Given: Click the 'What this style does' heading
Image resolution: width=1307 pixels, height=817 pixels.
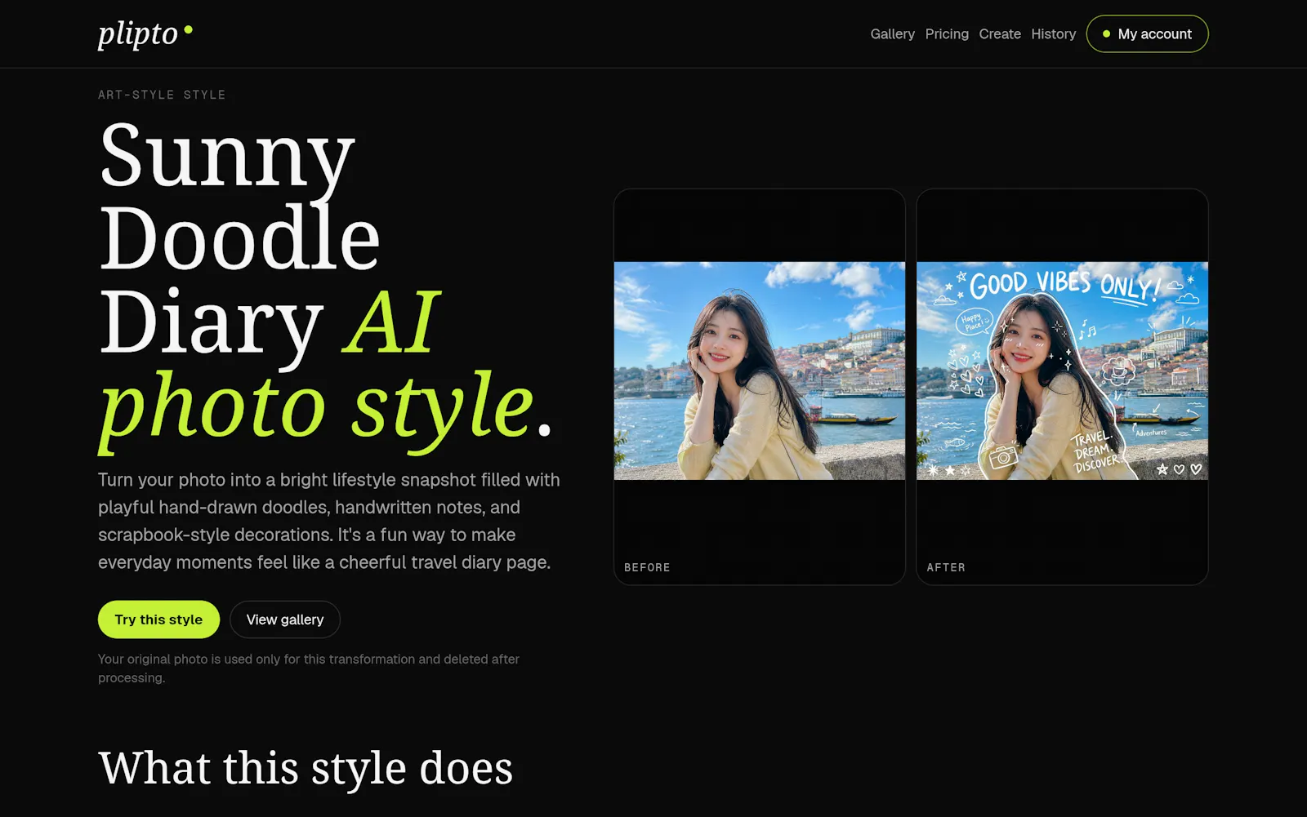Looking at the screenshot, I should pos(306,768).
